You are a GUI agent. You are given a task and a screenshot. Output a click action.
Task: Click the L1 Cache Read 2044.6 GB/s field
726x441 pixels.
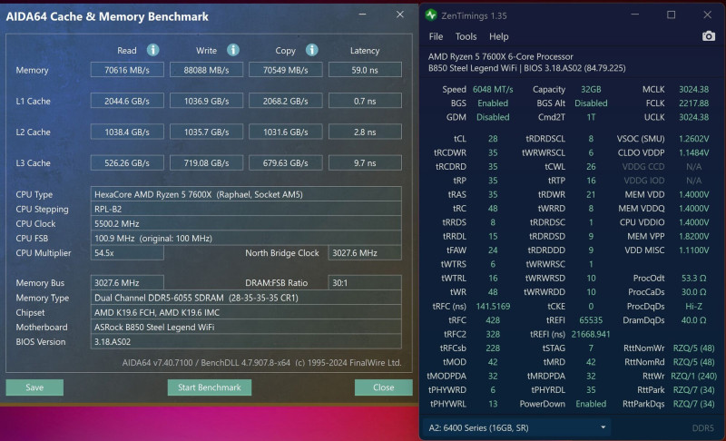click(x=127, y=101)
